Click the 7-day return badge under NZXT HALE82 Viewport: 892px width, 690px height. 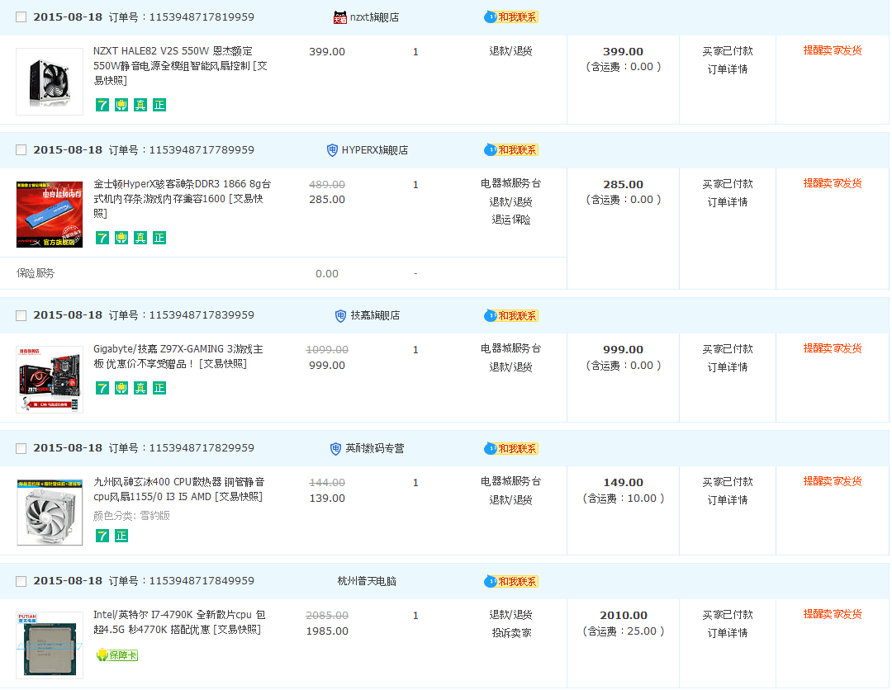point(102,105)
